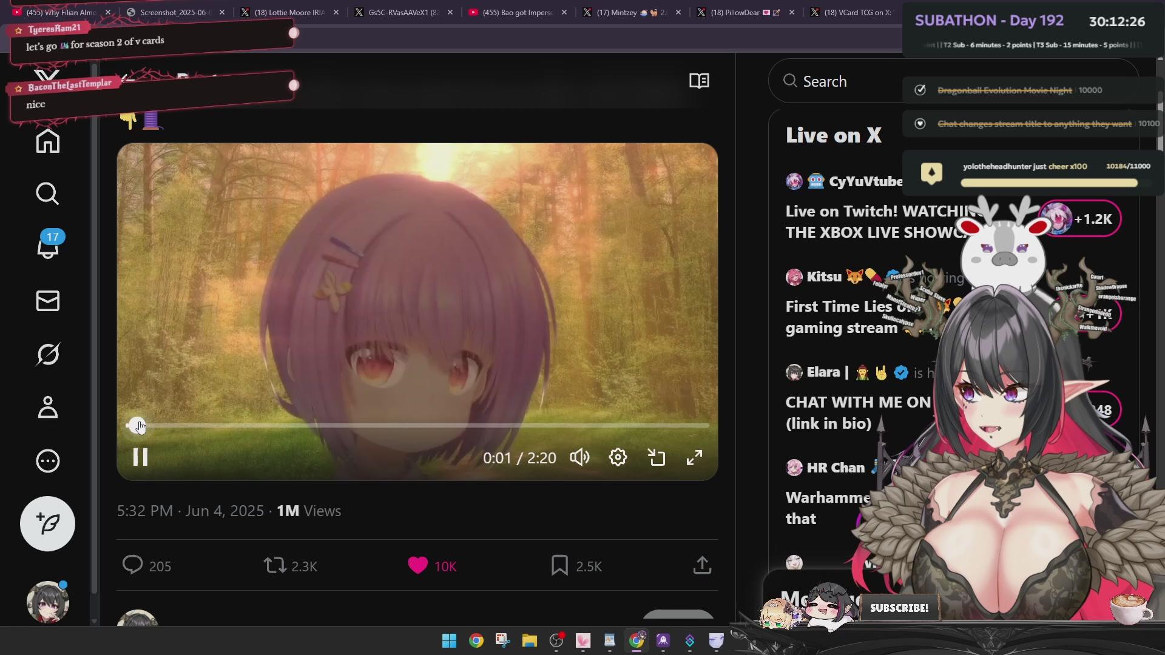Open the Windows Start menu
The width and height of the screenshot is (1165, 655).
(449, 640)
